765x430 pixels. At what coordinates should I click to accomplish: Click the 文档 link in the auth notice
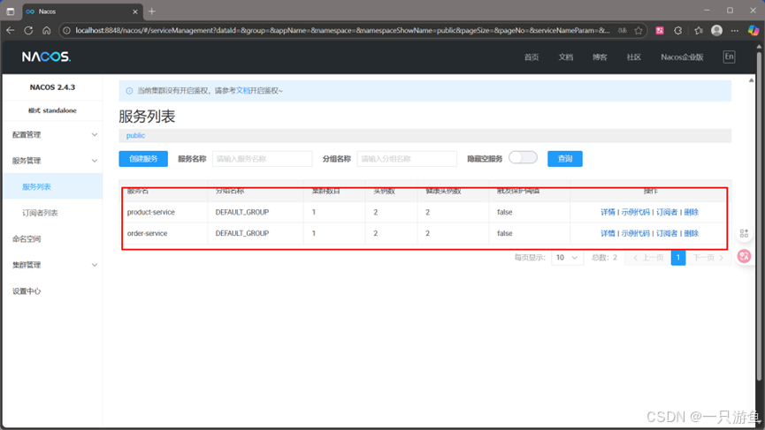point(243,91)
